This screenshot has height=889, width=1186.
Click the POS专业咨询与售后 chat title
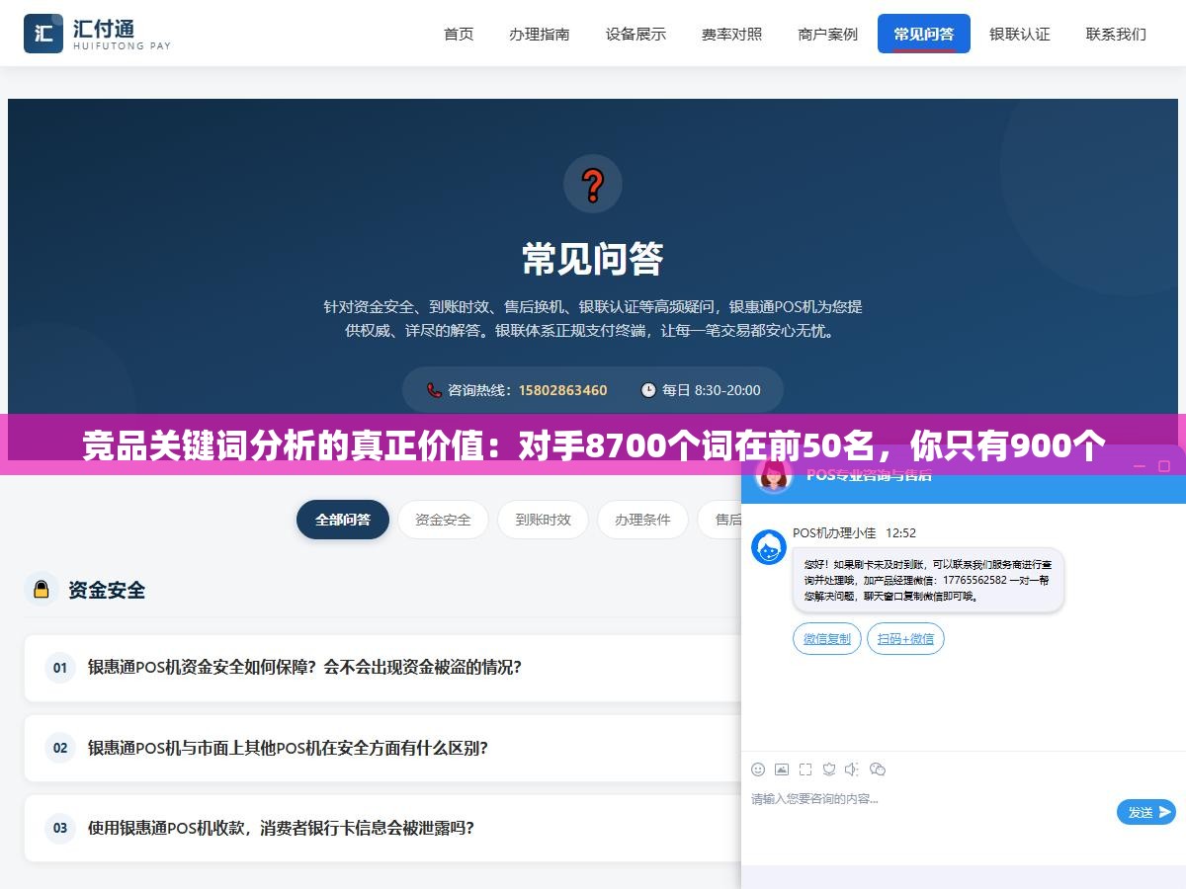click(869, 475)
